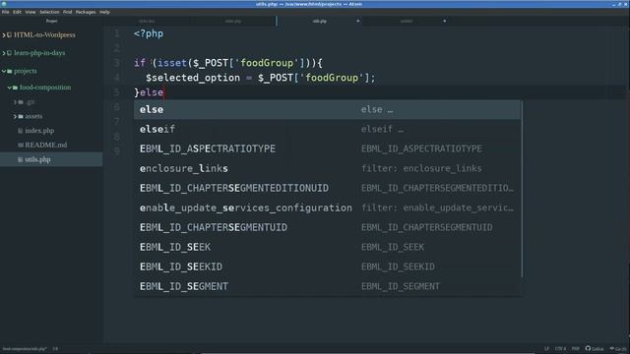Click the HTML-to-Wordpress repository icon

pos(9,35)
